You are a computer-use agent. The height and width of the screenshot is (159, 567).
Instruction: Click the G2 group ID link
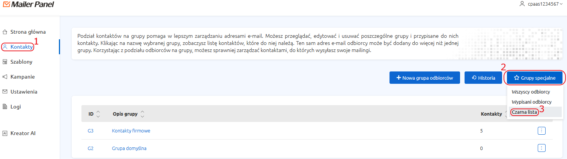coord(90,148)
